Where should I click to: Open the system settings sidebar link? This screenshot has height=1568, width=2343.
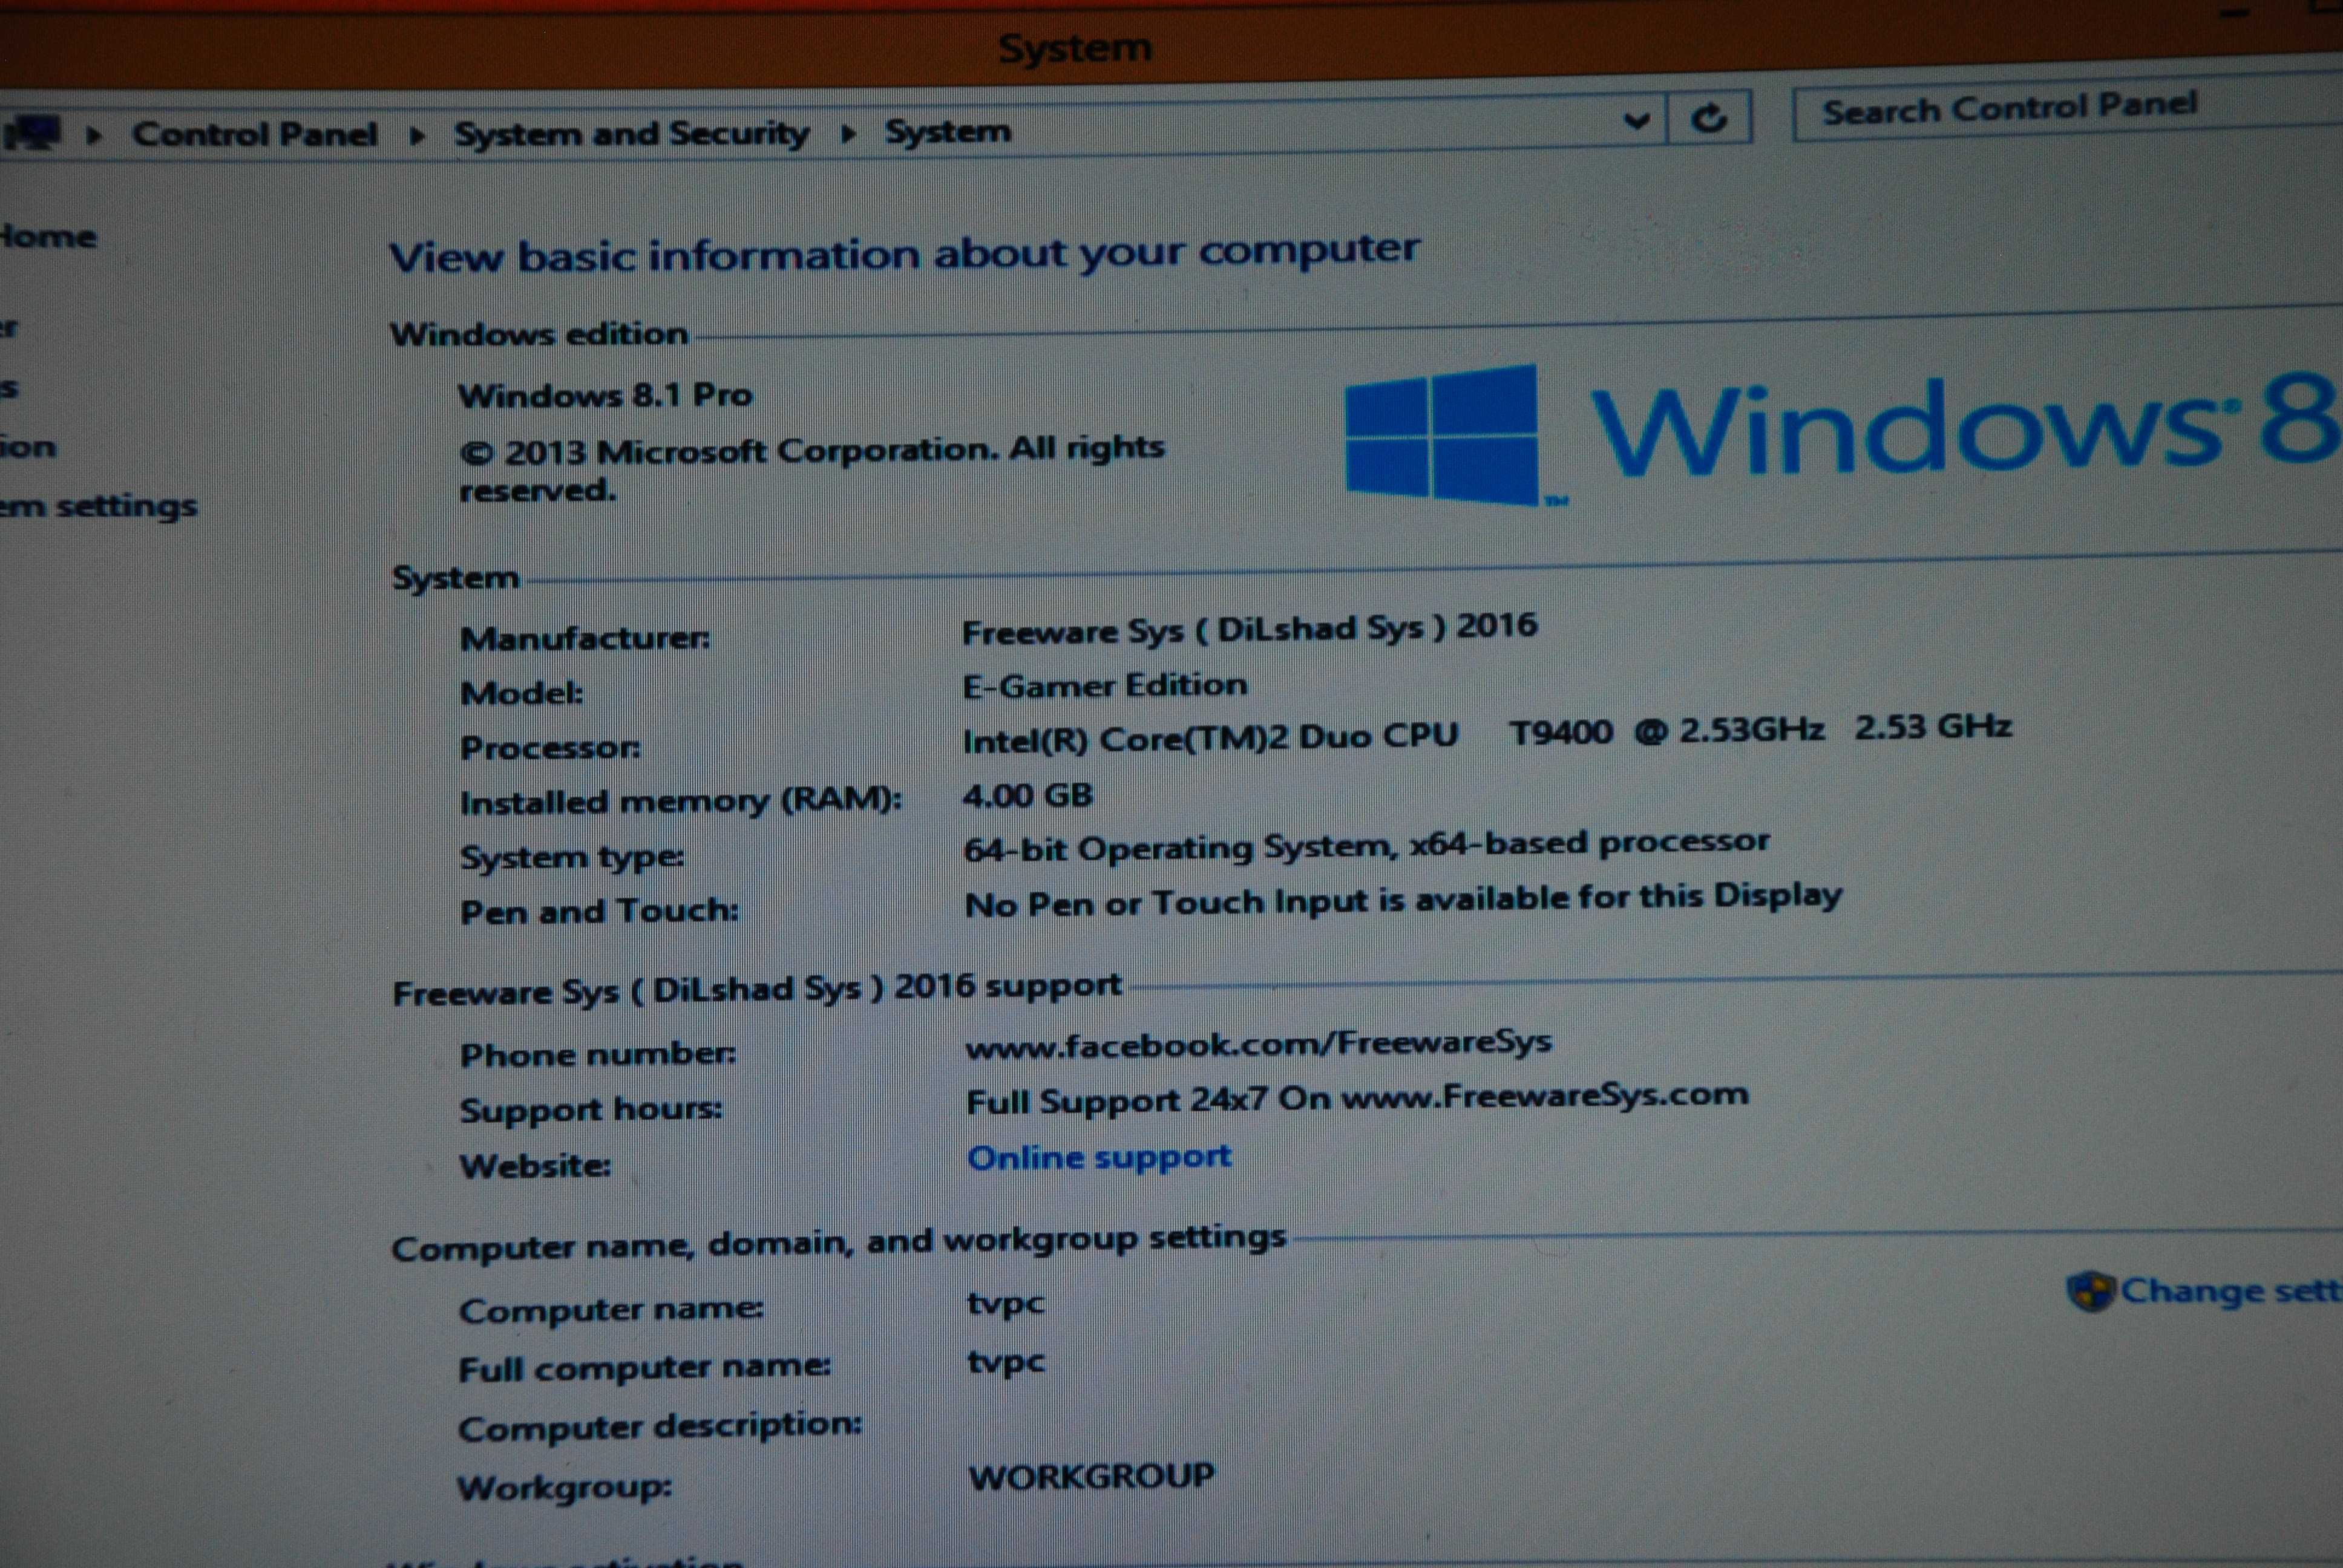(98, 507)
